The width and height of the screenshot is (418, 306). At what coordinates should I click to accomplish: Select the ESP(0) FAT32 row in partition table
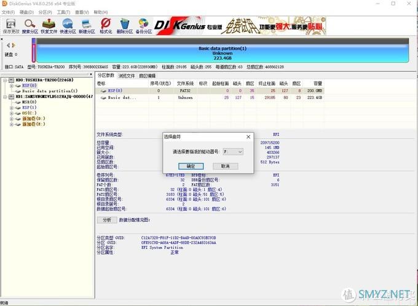(x=210, y=91)
